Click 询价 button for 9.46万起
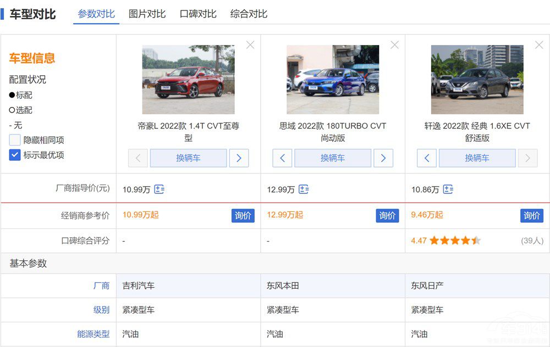The height and width of the screenshot is (347, 550). 532,216
